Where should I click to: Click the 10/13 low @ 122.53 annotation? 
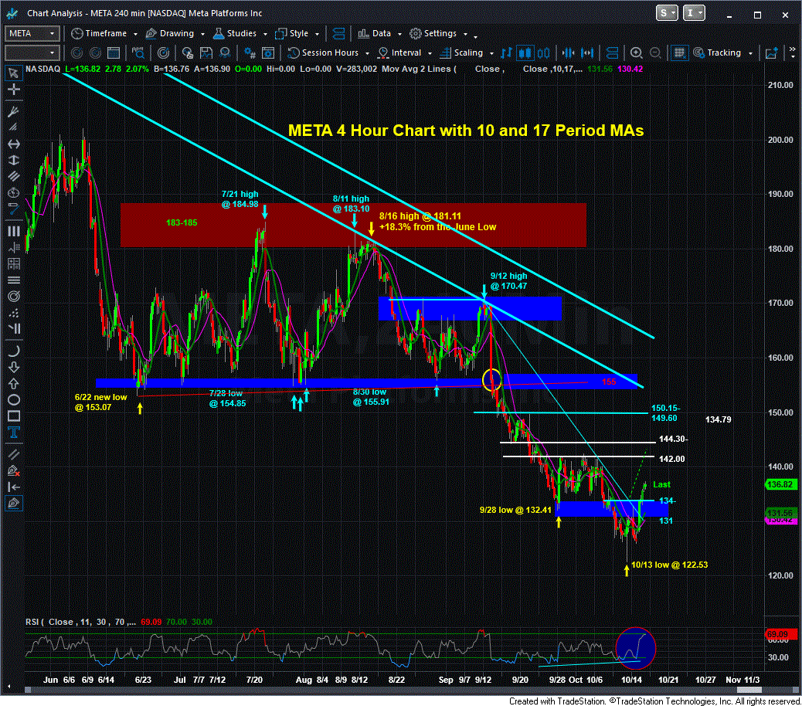[669, 565]
